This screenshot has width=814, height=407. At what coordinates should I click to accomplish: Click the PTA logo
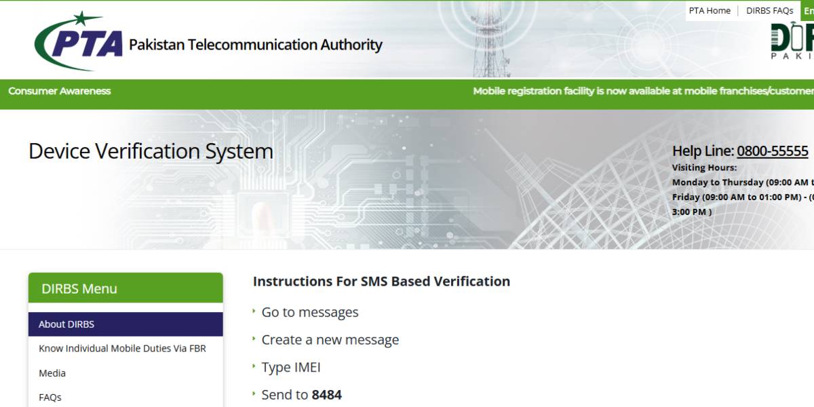79,41
